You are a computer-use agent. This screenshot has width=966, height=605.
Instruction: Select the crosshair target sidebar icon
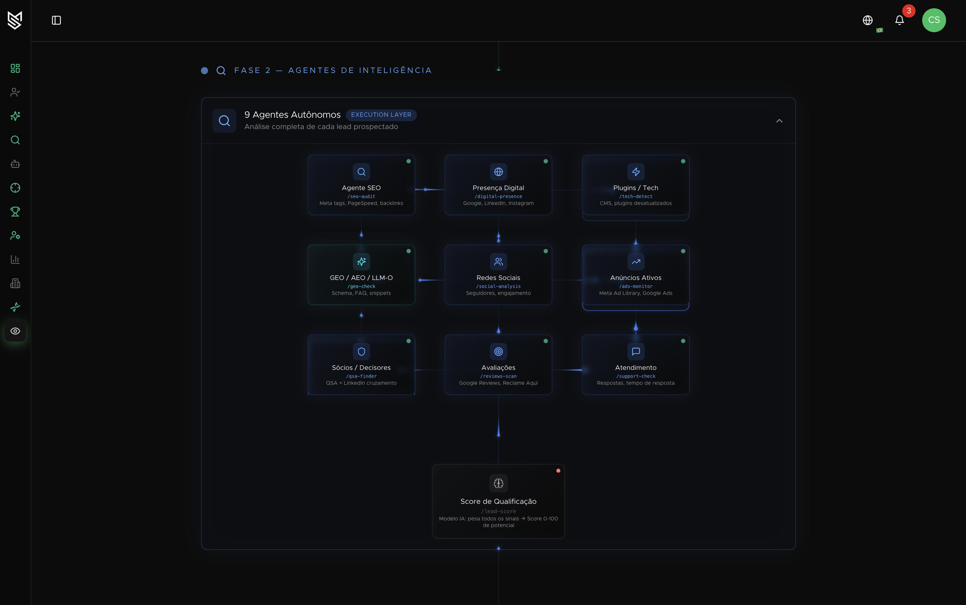tap(15, 188)
